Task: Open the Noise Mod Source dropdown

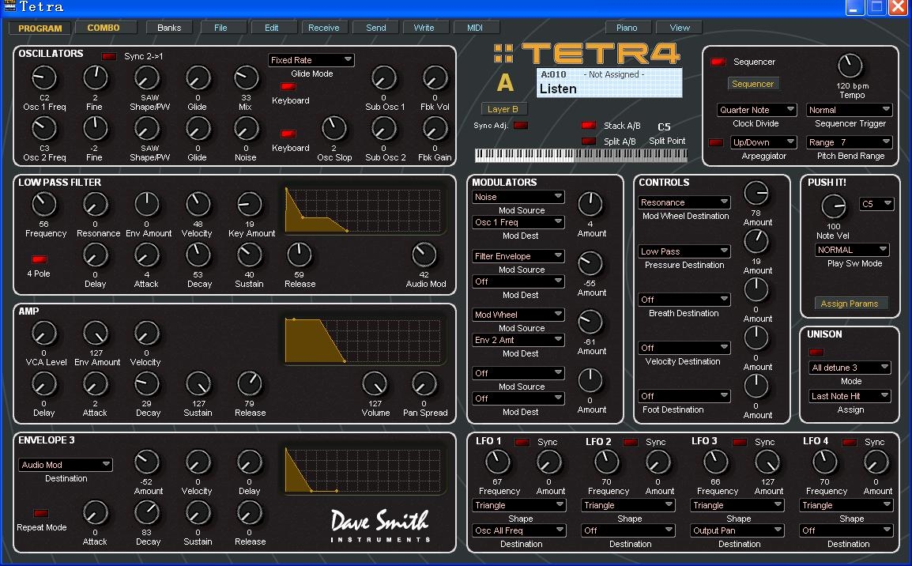Action: point(518,197)
